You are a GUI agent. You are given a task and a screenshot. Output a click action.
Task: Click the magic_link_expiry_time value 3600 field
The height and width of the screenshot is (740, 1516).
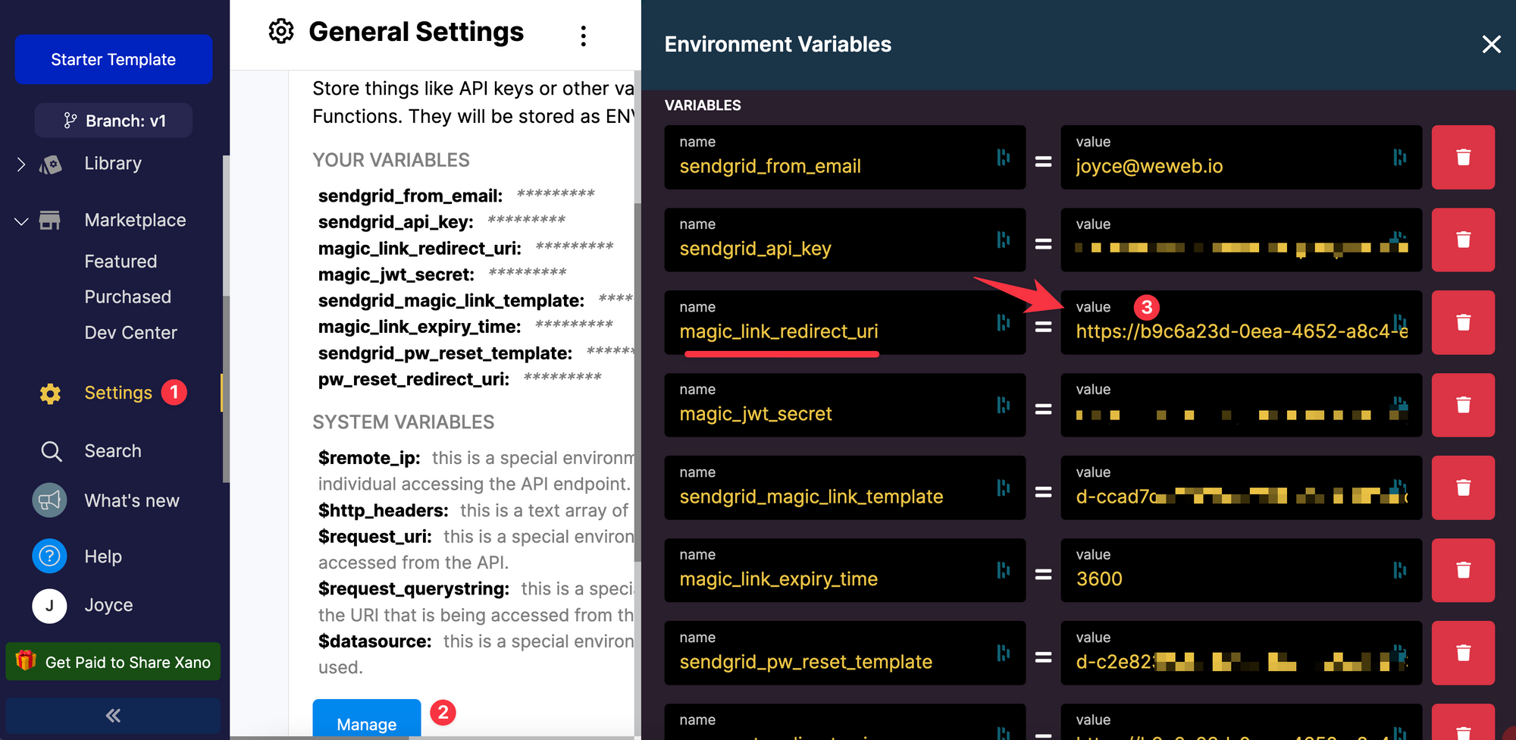pyautogui.click(x=1228, y=579)
